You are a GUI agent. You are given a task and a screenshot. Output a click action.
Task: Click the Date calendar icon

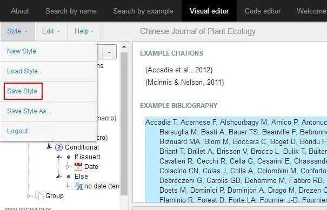tap(78, 167)
